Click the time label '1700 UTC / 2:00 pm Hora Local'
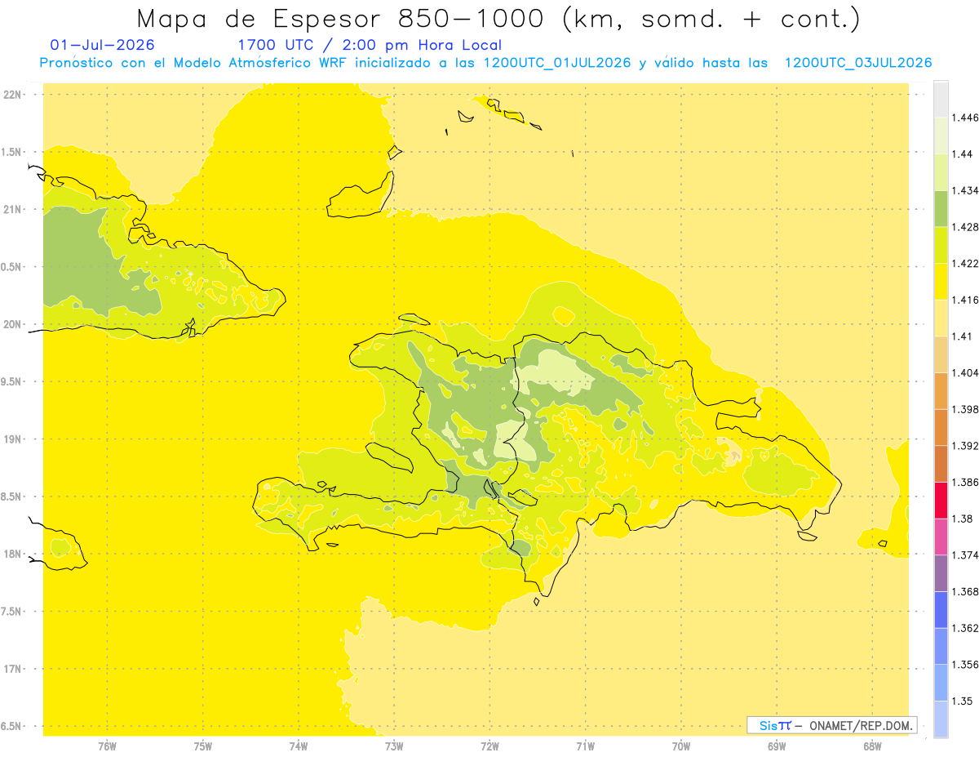The image size is (979, 757). click(370, 45)
